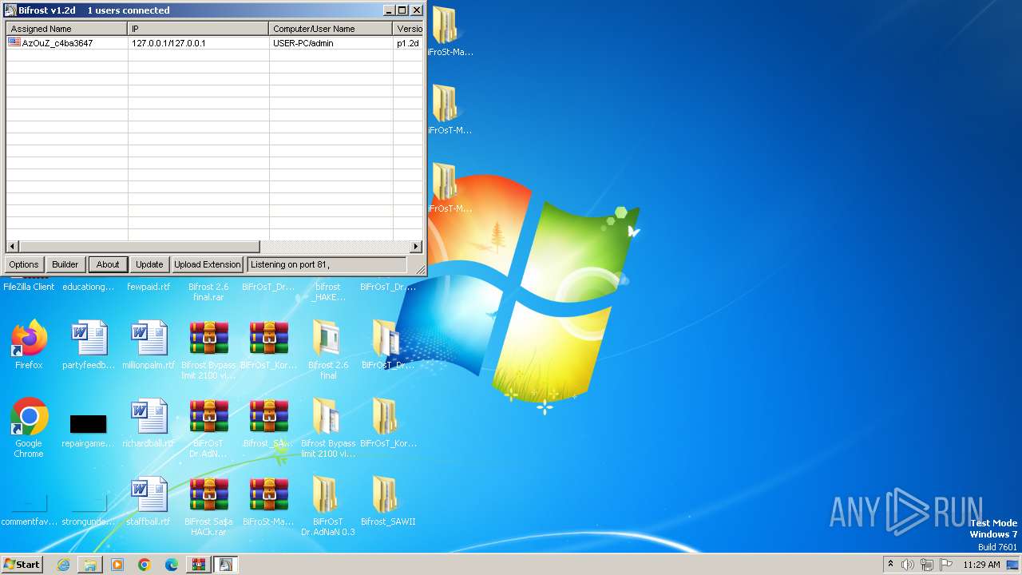Sort by the Assigned Name column header
The width and height of the screenshot is (1022, 575).
pyautogui.click(x=67, y=29)
